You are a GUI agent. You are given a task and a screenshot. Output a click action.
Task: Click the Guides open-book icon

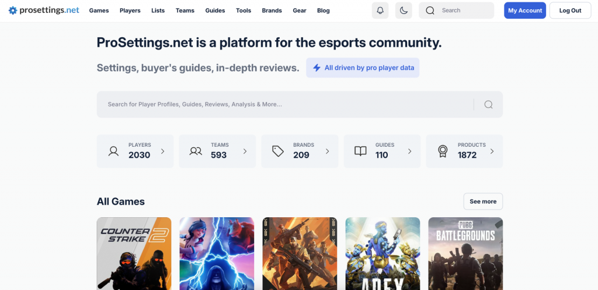360,151
